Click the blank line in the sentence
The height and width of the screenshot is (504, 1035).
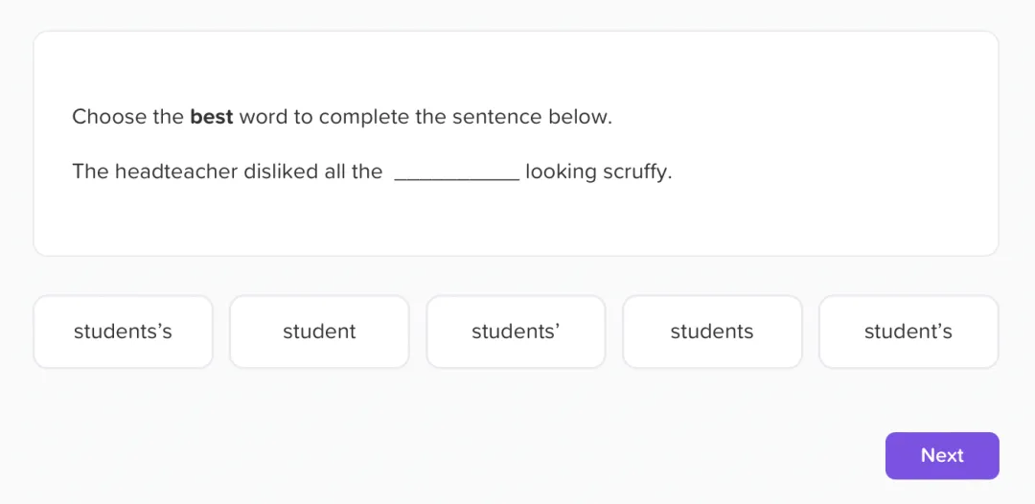pyautogui.click(x=457, y=173)
